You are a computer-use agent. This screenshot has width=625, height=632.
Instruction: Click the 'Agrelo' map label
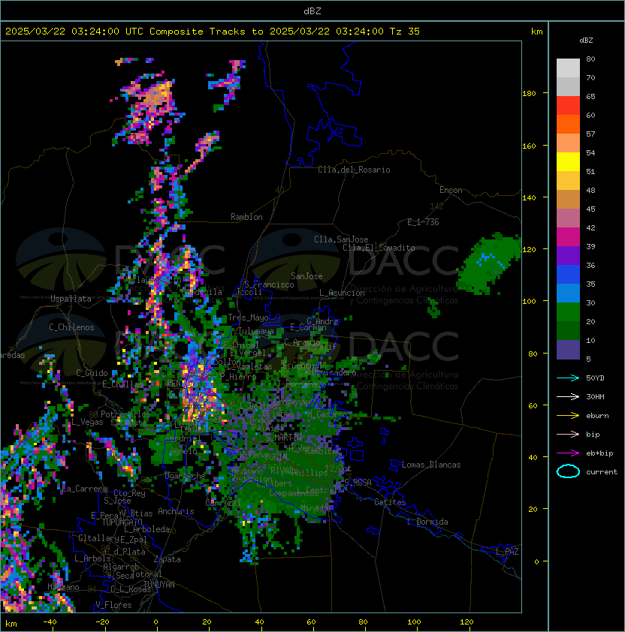pyautogui.click(x=183, y=451)
